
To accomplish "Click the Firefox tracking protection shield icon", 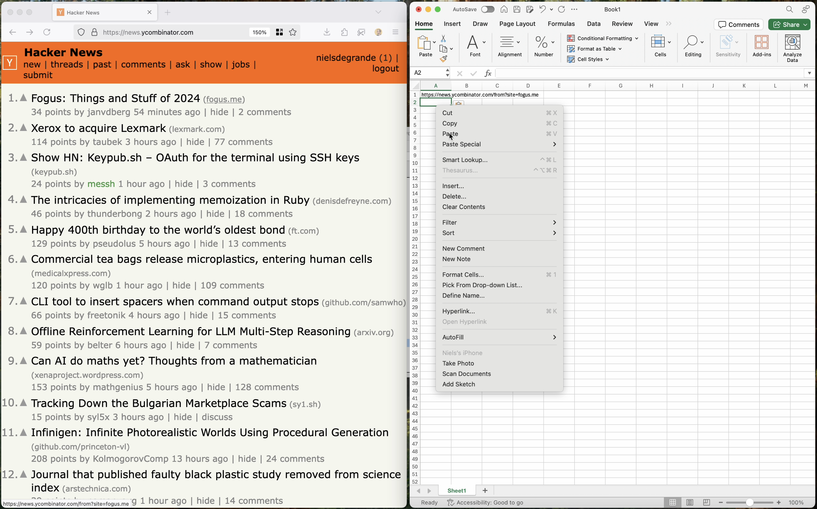I will (81, 32).
